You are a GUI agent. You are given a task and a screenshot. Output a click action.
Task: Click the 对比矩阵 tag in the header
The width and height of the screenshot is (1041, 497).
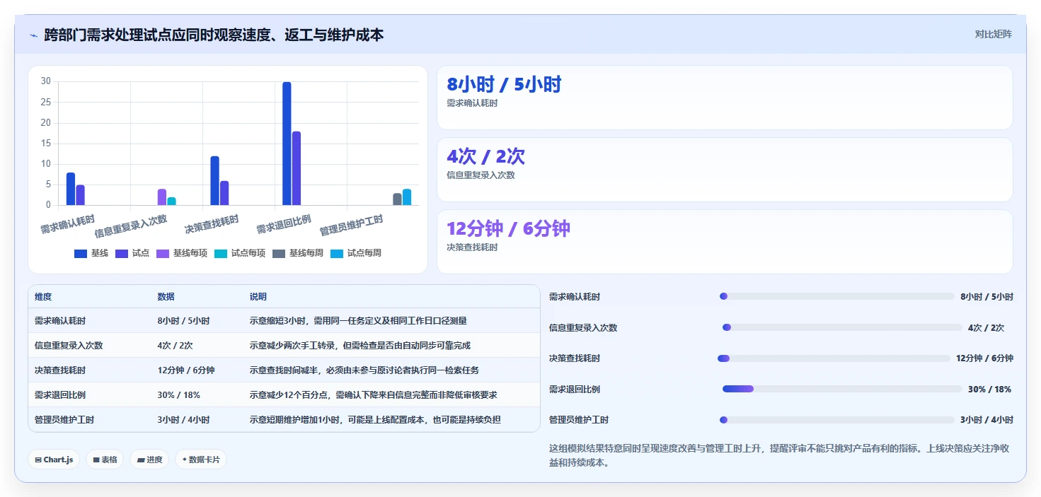(x=993, y=34)
